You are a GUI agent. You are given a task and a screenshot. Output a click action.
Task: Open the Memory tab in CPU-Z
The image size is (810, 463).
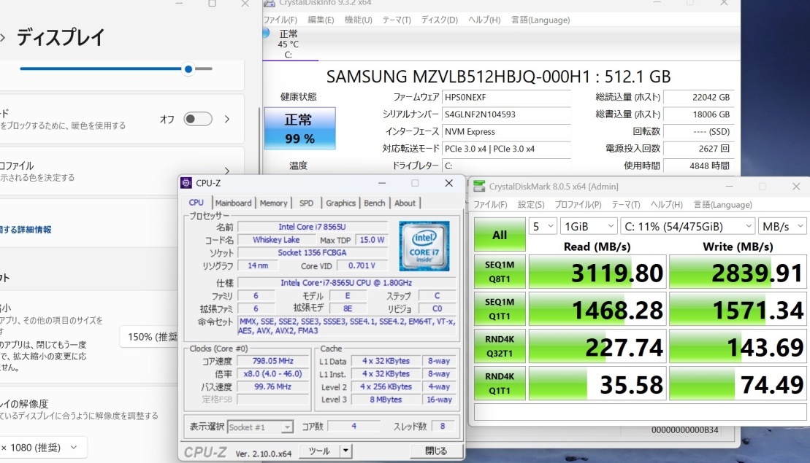point(273,203)
